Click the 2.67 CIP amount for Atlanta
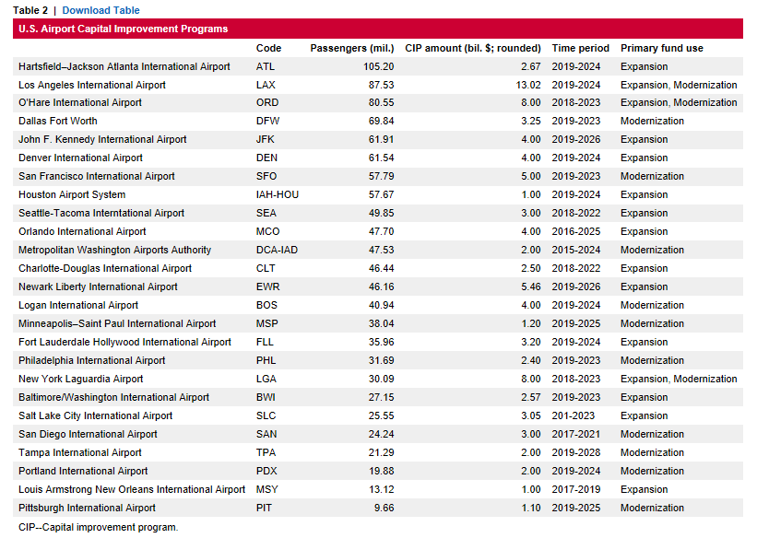Screen dimensions: 757x538 531,66
